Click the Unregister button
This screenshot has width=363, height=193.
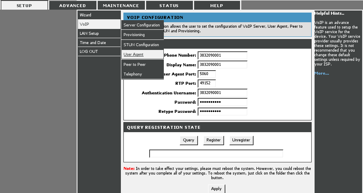click(241, 140)
